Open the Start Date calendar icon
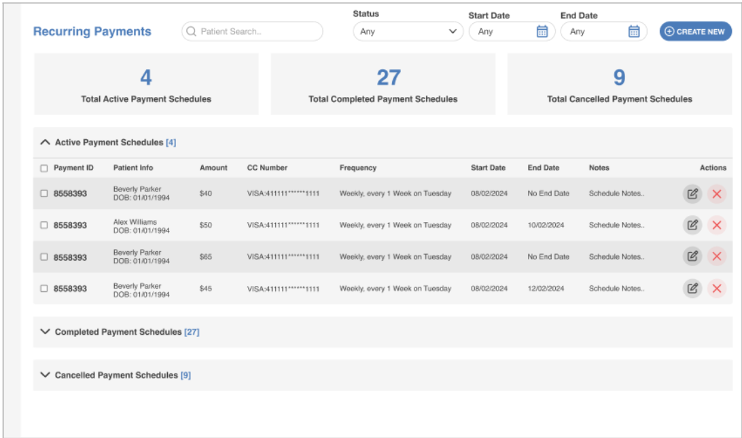Image resolution: width=742 pixels, height=438 pixels. pos(542,31)
